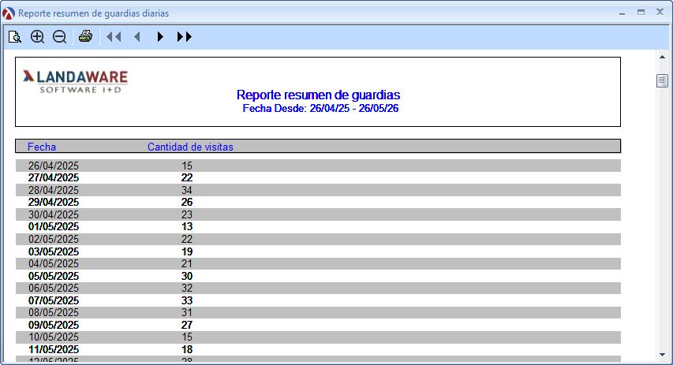The image size is (673, 365).
Task: Click the 'Cantidad de visitas' column header
Action: (x=190, y=147)
